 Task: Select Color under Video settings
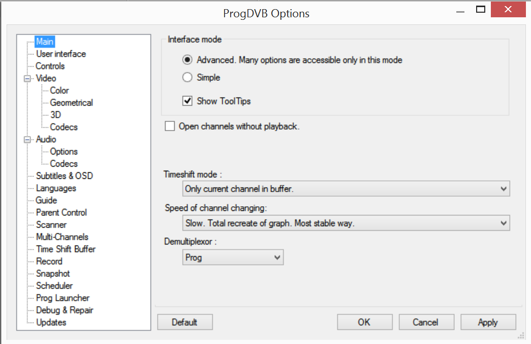click(x=59, y=90)
